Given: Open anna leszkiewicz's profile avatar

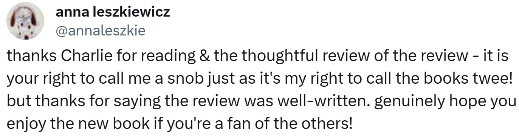Looking at the screenshot, I should coord(25,22).
